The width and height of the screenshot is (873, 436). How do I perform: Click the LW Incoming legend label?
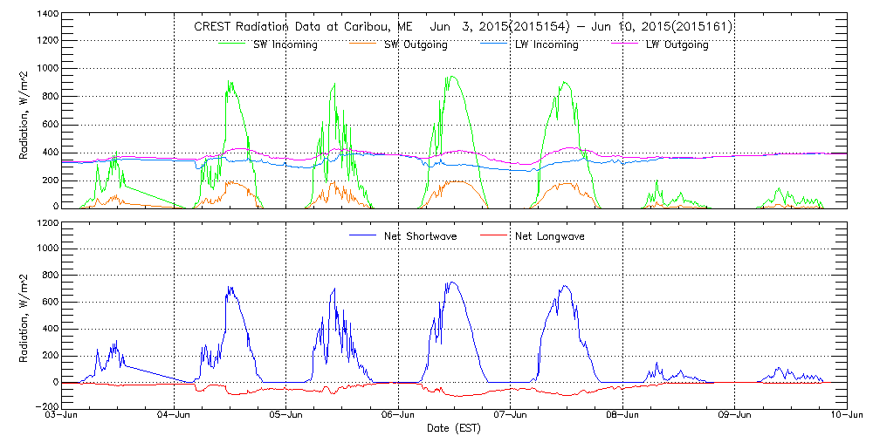pyautogui.click(x=546, y=44)
